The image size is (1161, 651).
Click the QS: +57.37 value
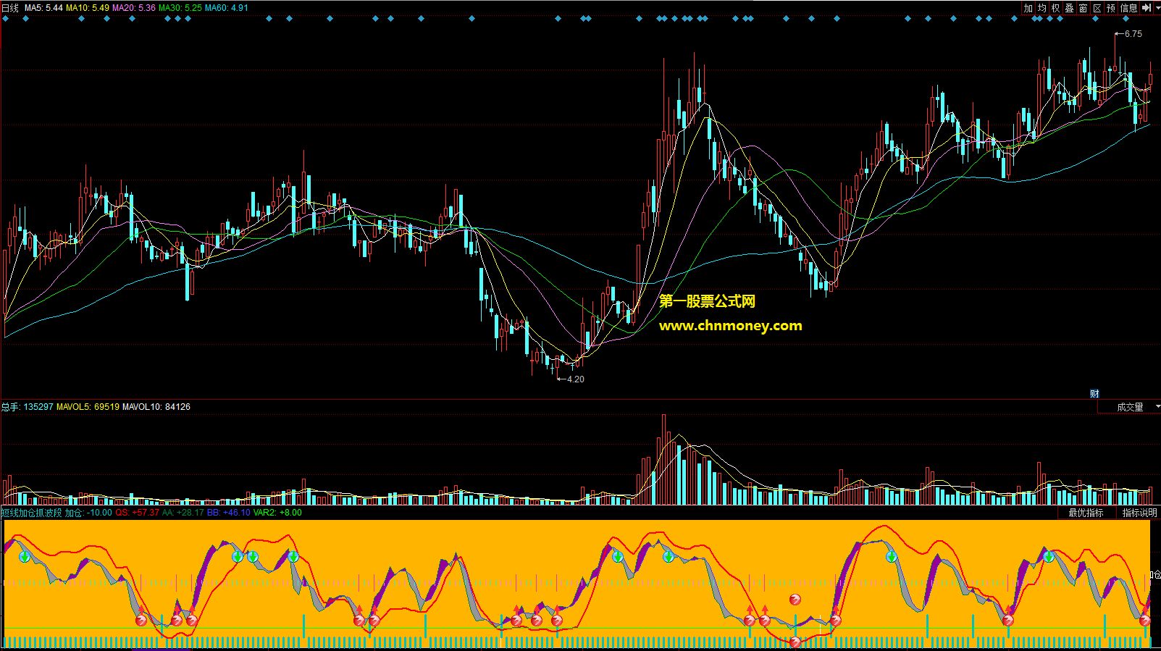[137, 513]
